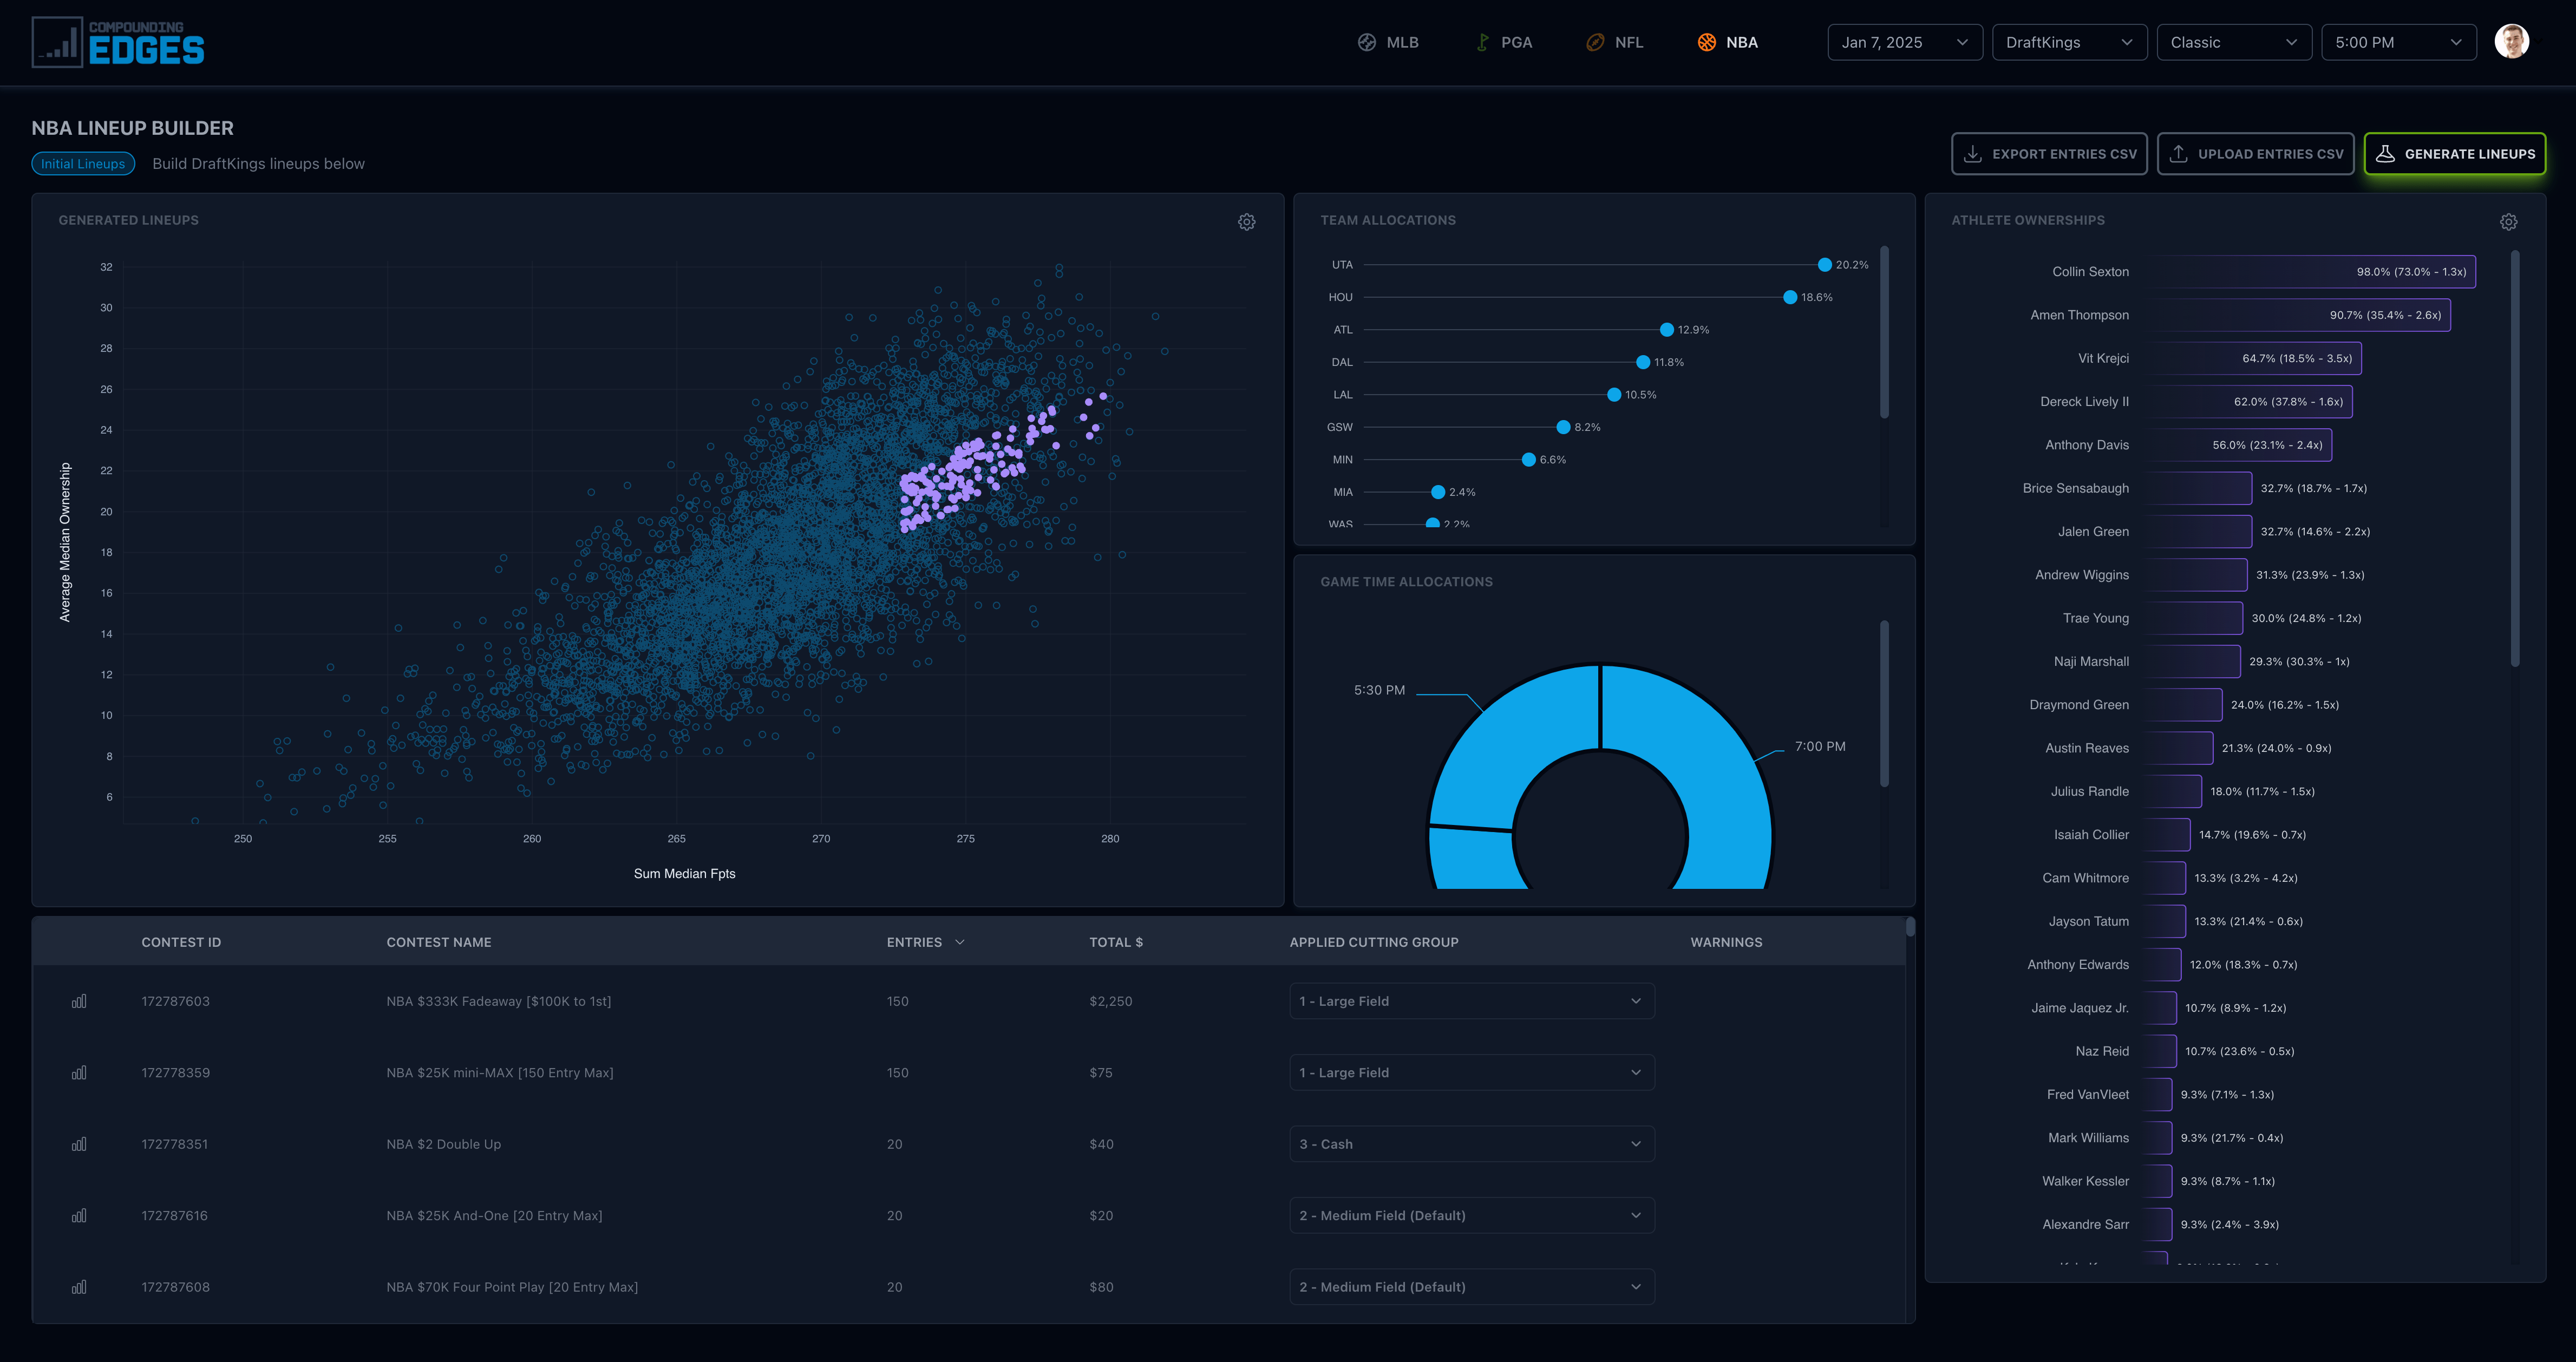This screenshot has height=1362, width=2576.
Task: Open cutting group dropdown for $70K Four Point Play
Action: coord(1471,1287)
